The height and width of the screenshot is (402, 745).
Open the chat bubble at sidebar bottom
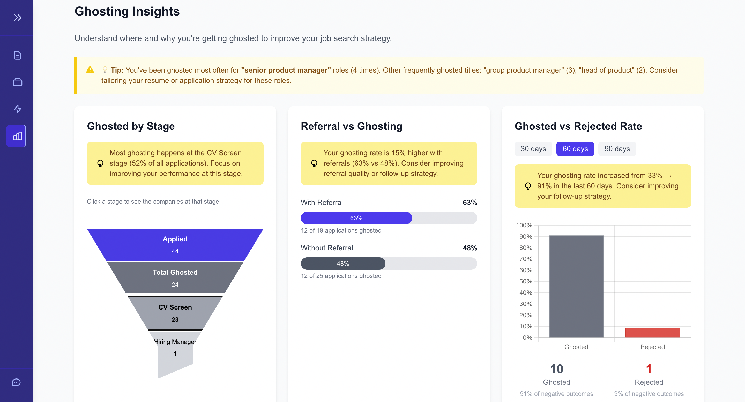click(x=16, y=382)
